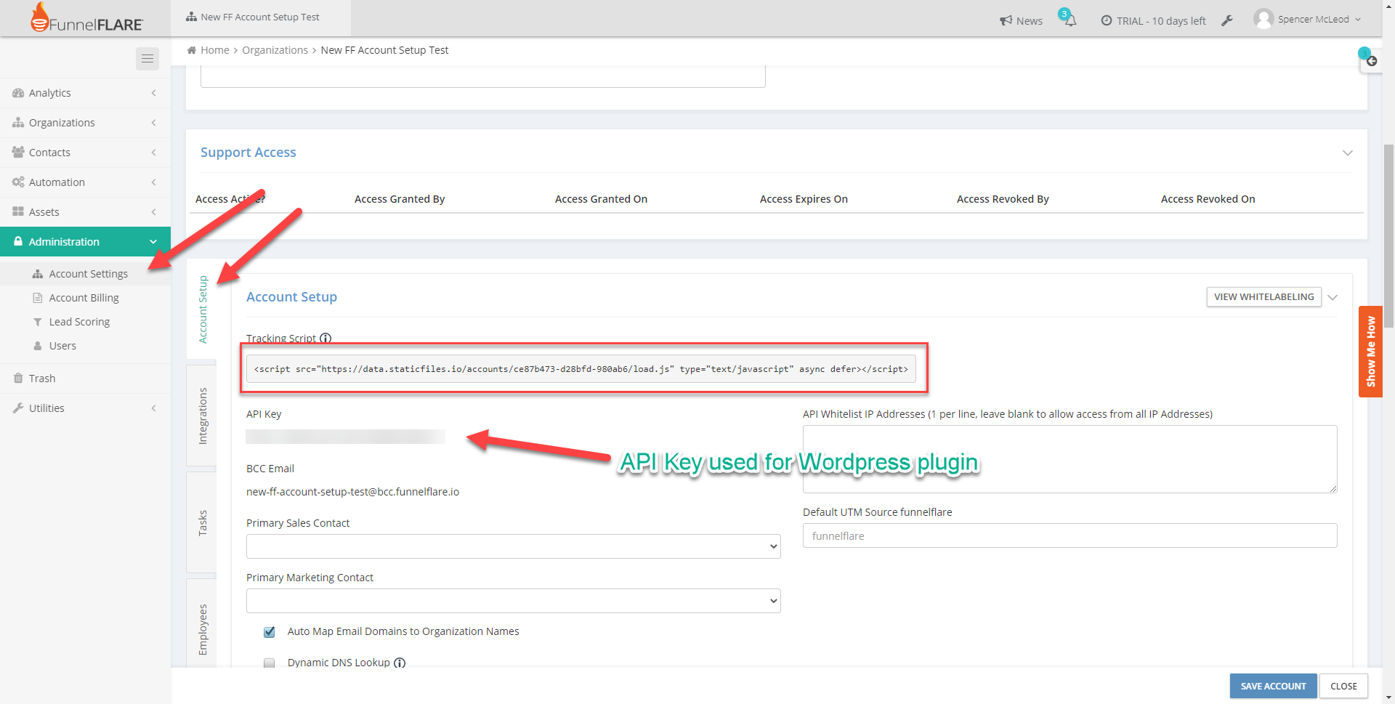
Task: Open the Primary Marketing Contact dropdown
Action: 514,601
